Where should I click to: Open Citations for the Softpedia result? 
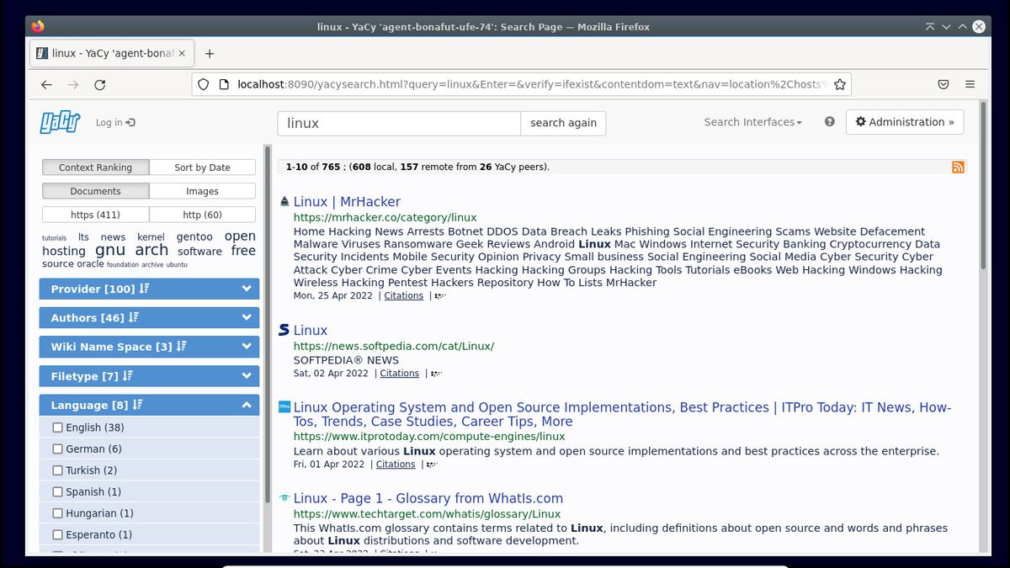(x=399, y=373)
